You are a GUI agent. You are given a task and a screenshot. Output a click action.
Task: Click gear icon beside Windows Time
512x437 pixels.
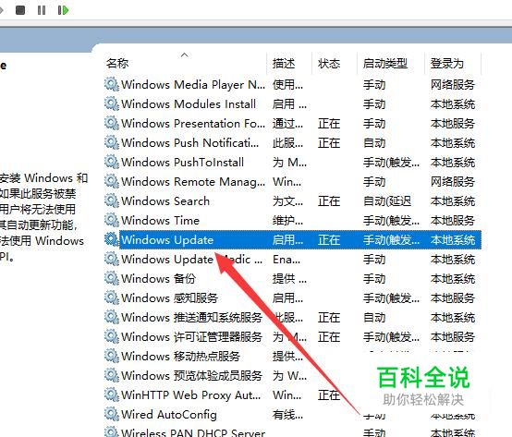pos(112,221)
